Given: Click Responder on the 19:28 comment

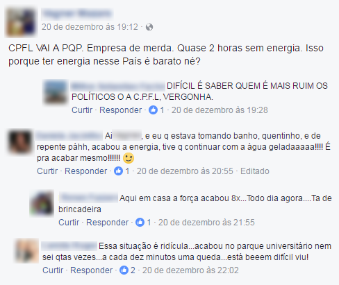Looking at the screenshot, I should [120, 110].
